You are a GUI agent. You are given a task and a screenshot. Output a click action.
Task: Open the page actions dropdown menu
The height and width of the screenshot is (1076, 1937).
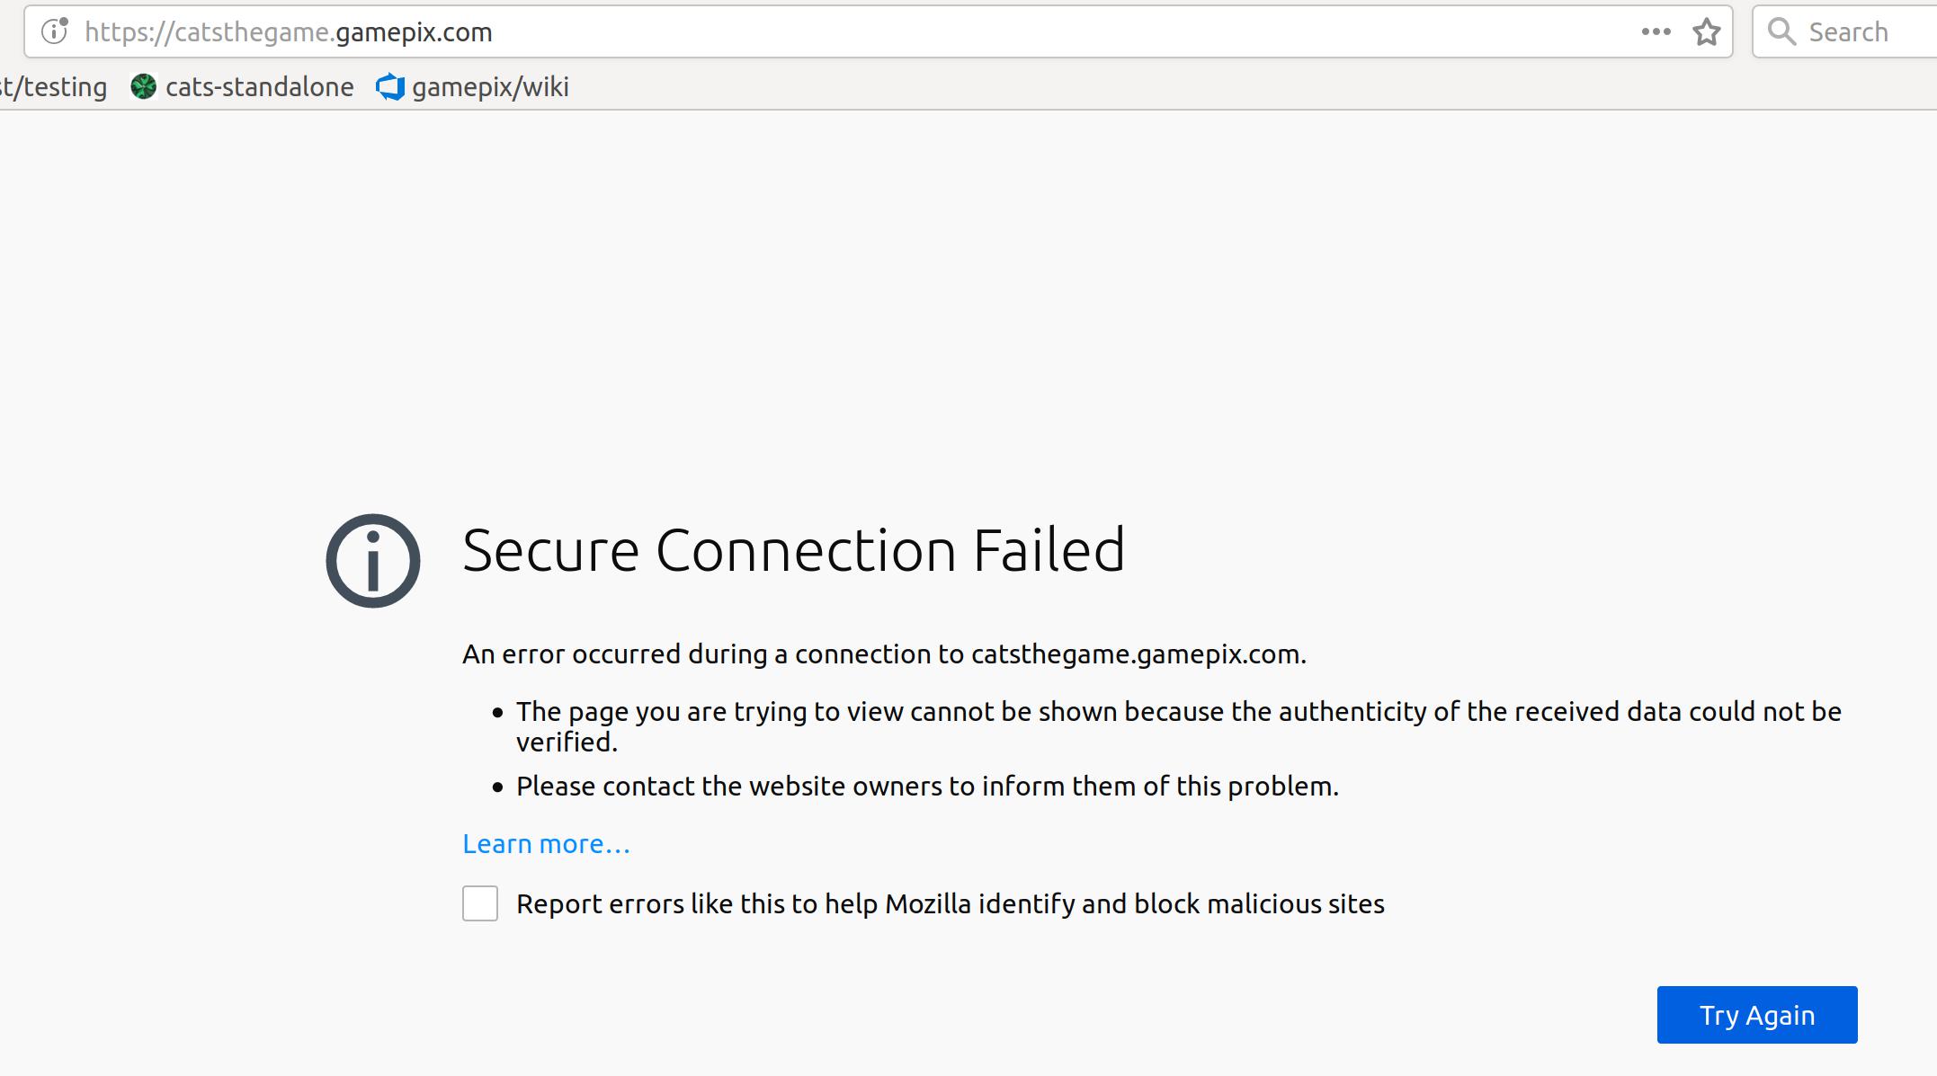(x=1655, y=32)
